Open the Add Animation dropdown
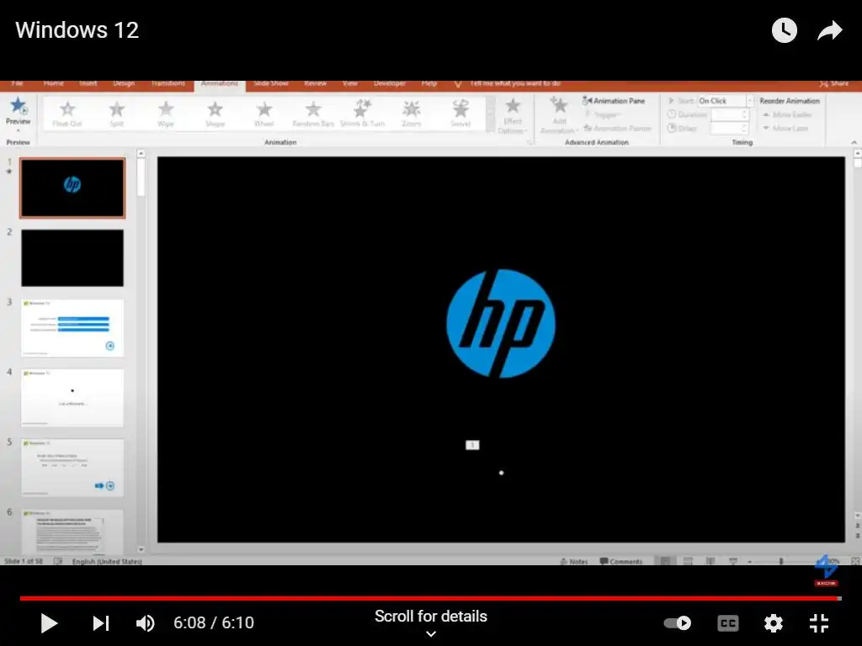 point(559,115)
